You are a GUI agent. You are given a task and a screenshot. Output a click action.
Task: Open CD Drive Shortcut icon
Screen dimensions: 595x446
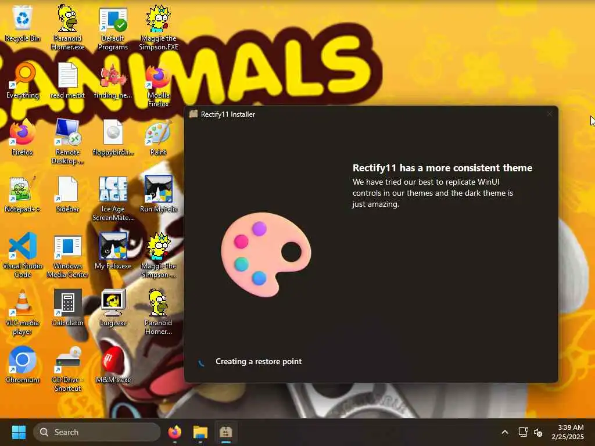point(67,369)
